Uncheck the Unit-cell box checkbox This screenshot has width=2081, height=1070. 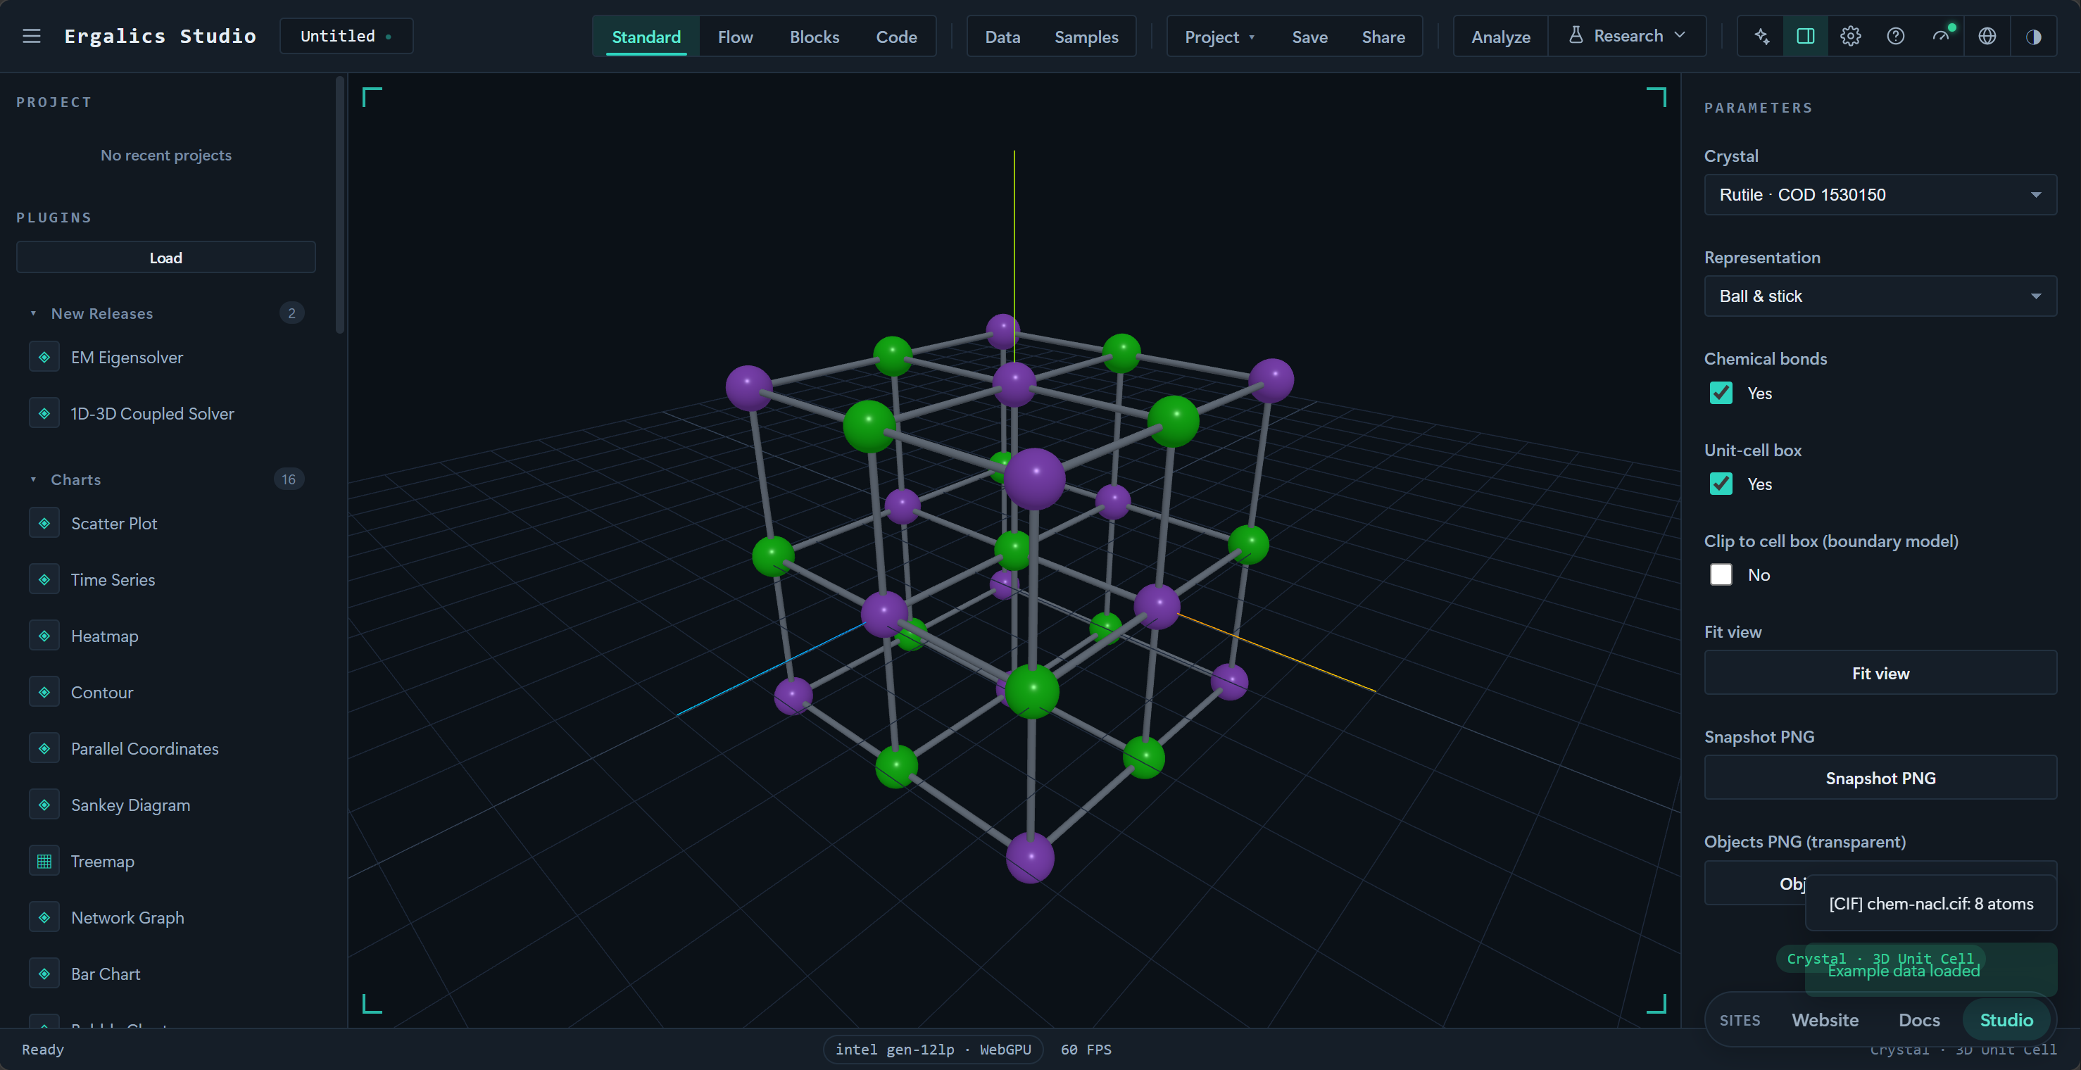[x=1721, y=484]
